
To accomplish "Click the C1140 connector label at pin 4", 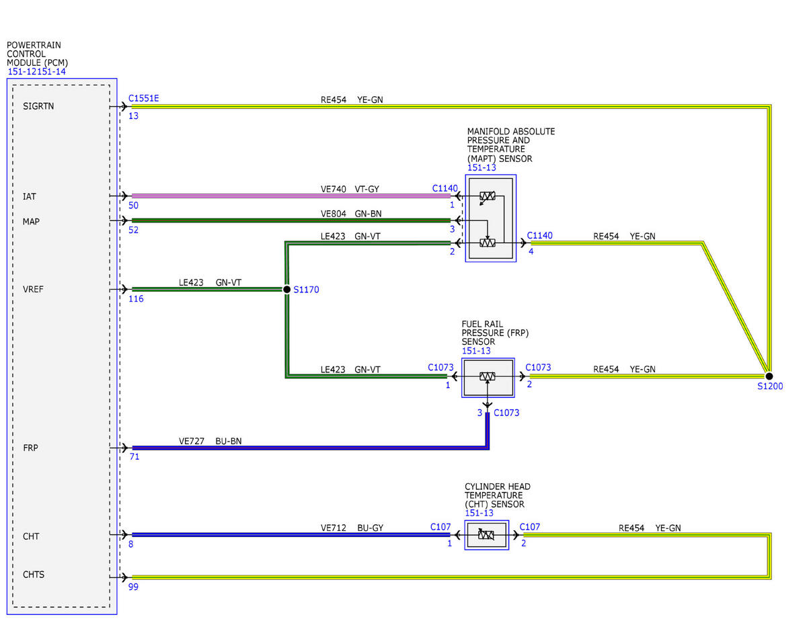I will pos(540,236).
